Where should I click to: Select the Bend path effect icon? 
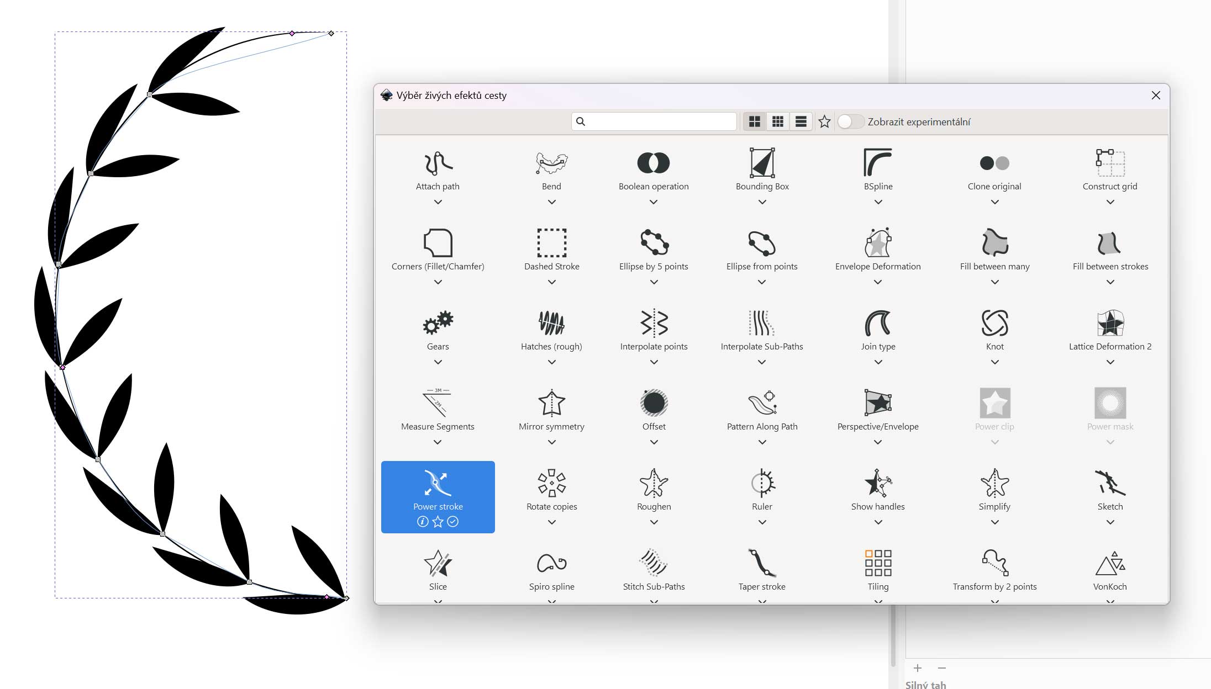(x=551, y=163)
